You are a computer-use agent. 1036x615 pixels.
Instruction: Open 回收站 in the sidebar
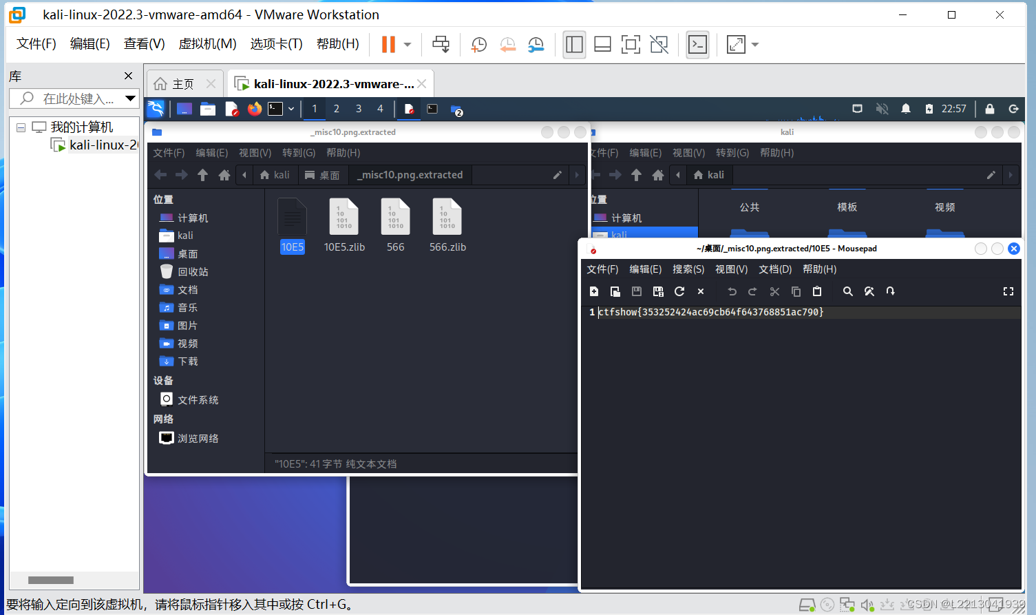(x=193, y=272)
